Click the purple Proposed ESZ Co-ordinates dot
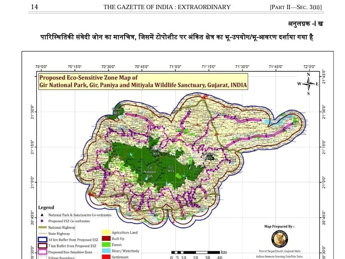Viewport: 345px width, 259px height. (43, 221)
